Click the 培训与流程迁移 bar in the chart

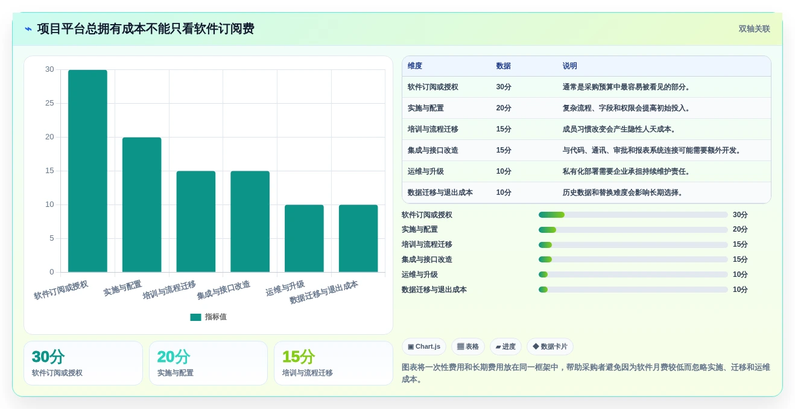(x=196, y=221)
